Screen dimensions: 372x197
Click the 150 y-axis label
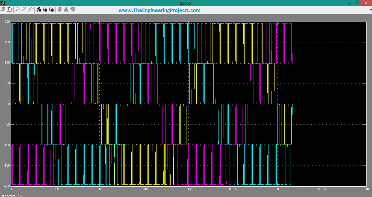[7, 42]
